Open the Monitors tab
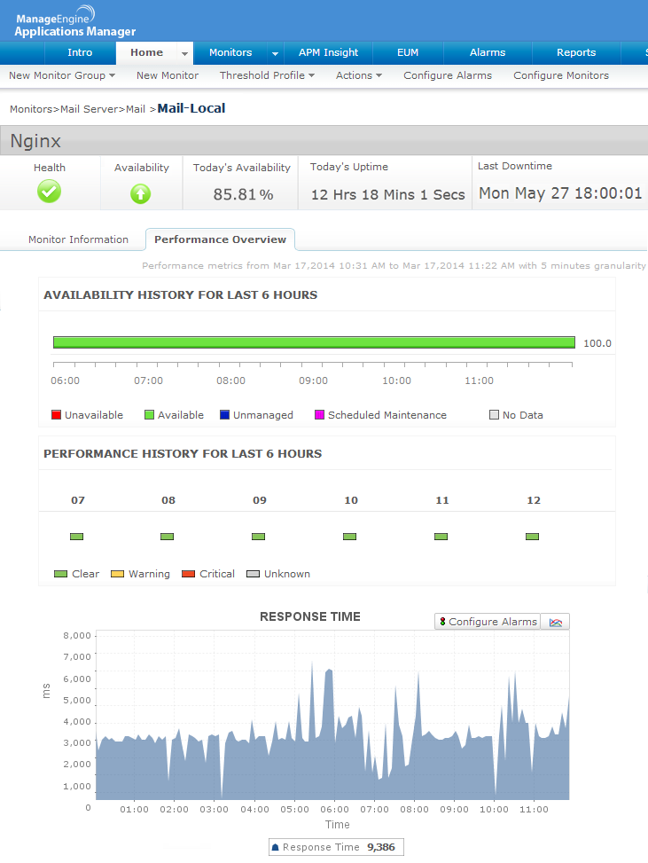Viewport: 648px width, 863px height. click(230, 53)
